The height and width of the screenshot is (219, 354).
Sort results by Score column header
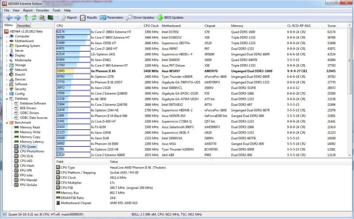click(331, 26)
